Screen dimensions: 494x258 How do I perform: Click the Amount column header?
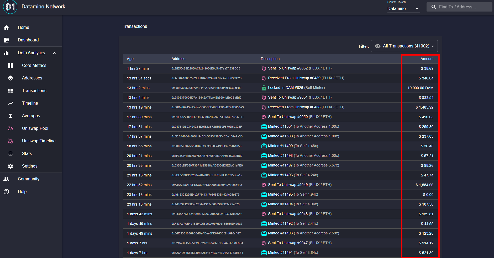tap(427, 59)
